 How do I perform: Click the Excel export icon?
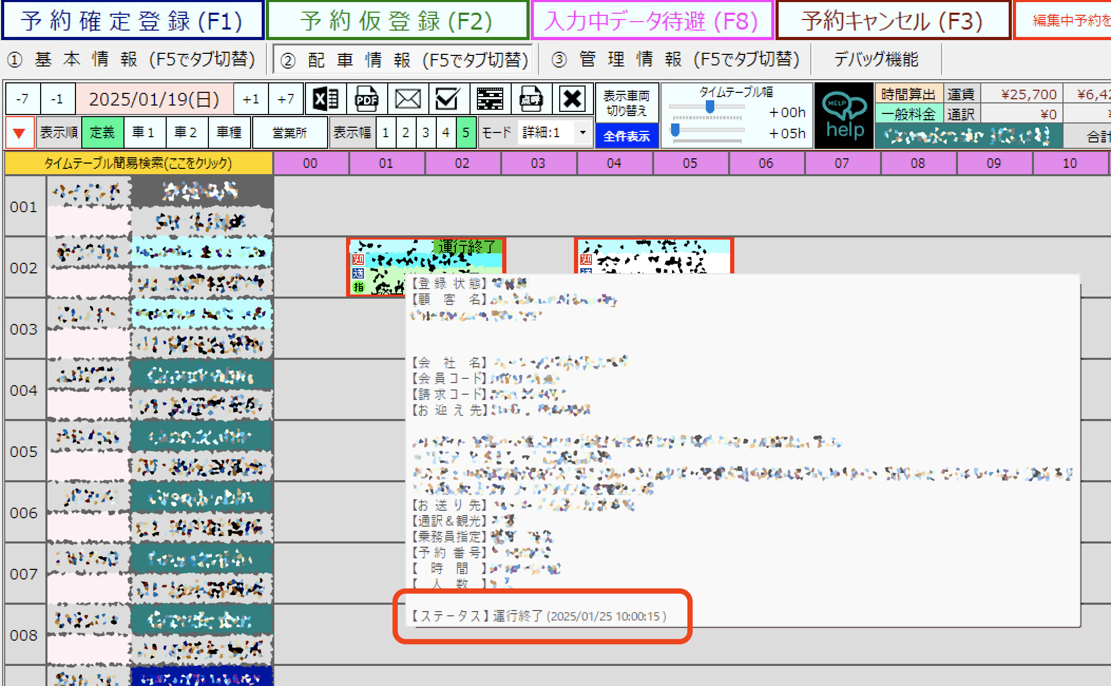pyautogui.click(x=325, y=99)
